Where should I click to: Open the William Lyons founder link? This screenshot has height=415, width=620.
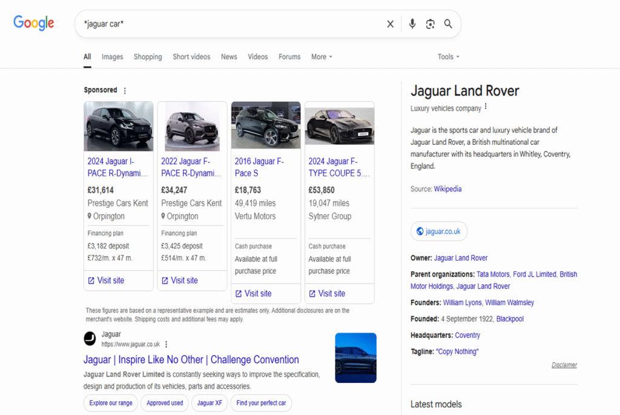462,303
